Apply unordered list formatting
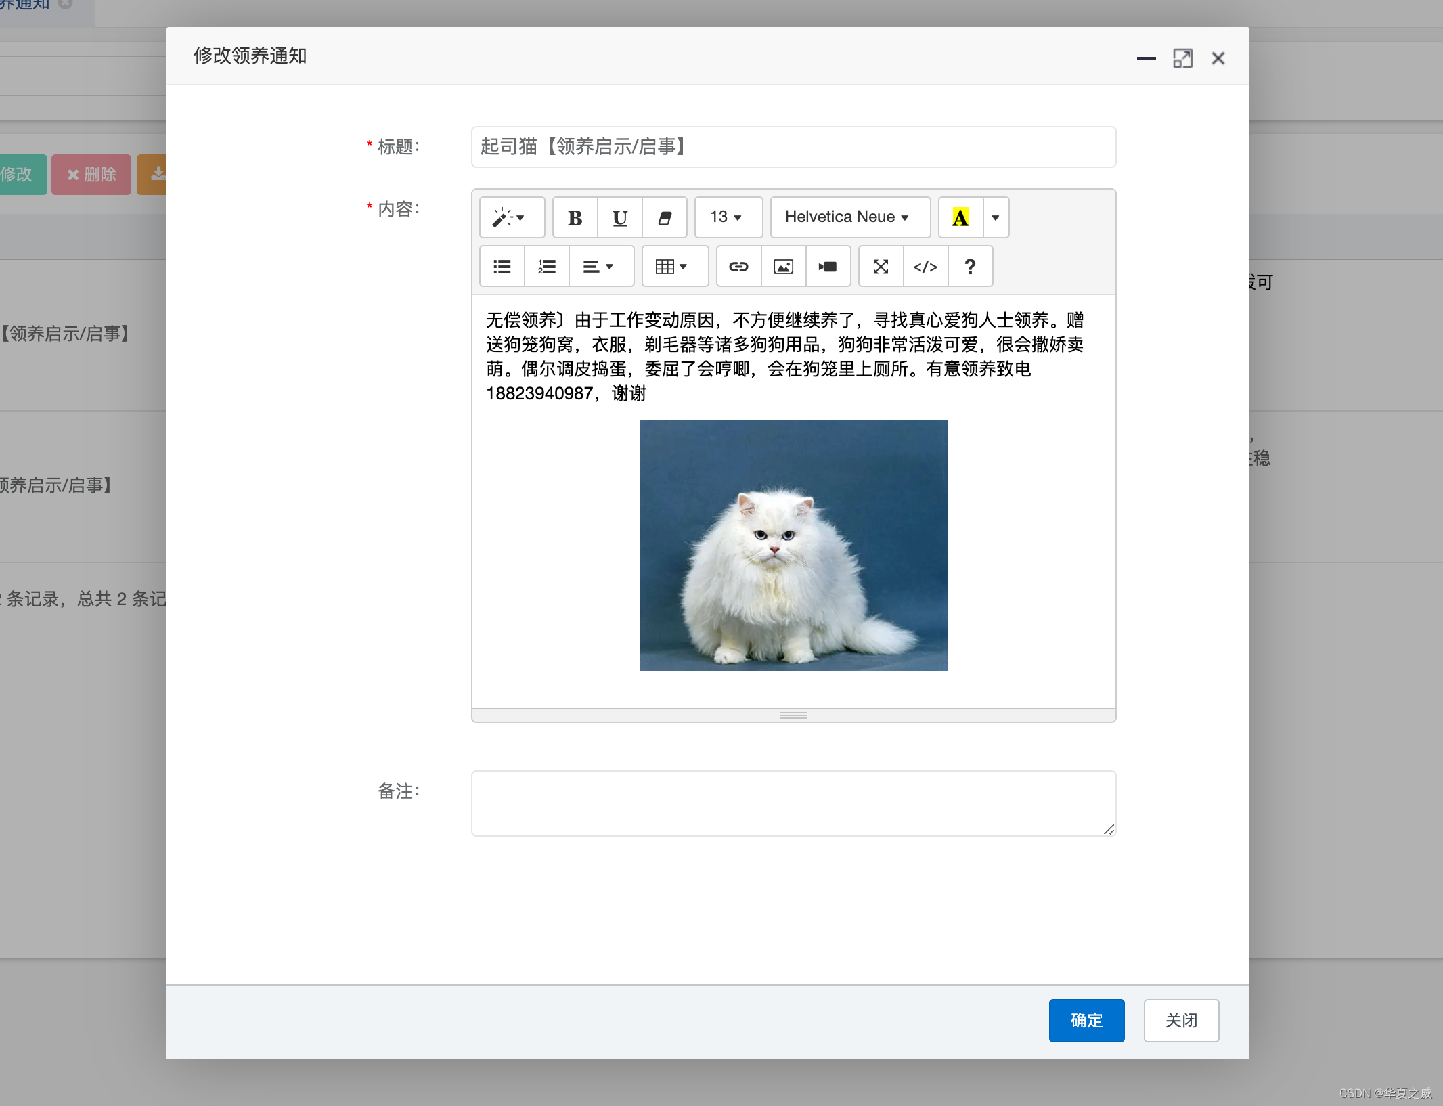 click(x=502, y=266)
